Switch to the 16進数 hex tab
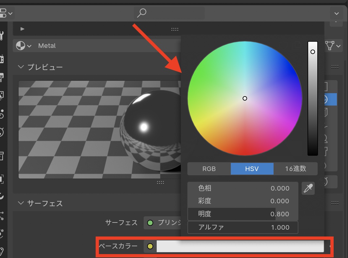The height and width of the screenshot is (258, 348). pyautogui.click(x=295, y=169)
